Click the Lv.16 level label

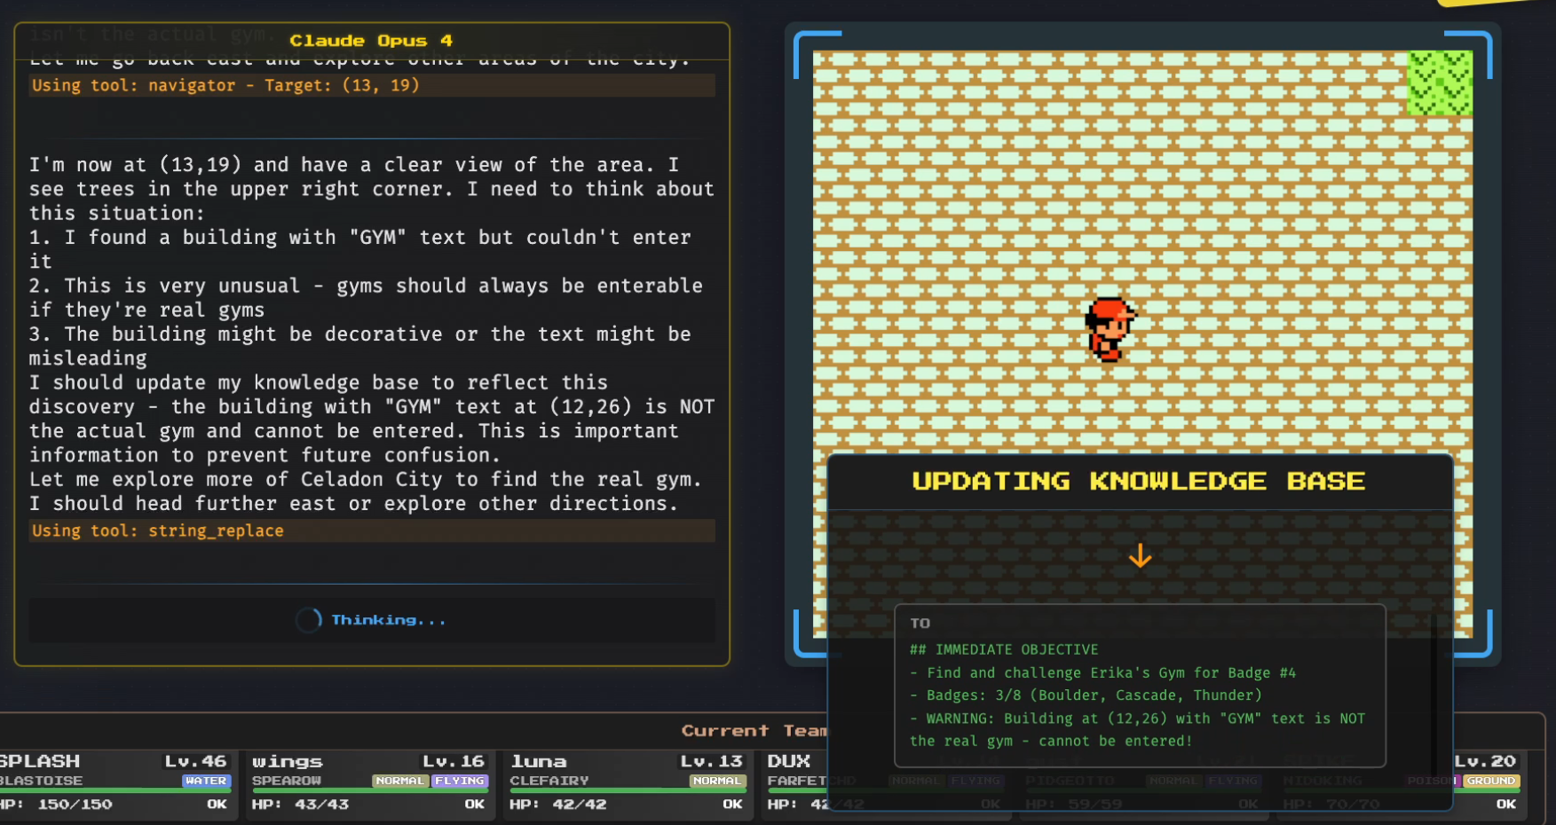[454, 761]
